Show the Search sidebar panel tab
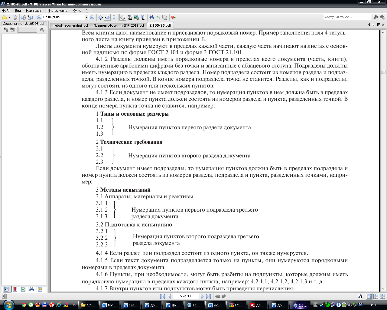This screenshot has height=310, width=387. click(x=31, y=289)
